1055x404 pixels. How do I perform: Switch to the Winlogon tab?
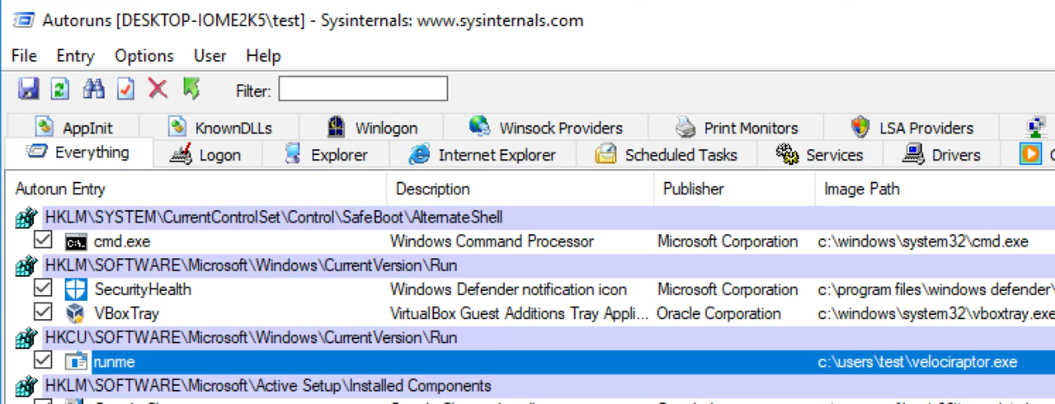tap(371, 128)
